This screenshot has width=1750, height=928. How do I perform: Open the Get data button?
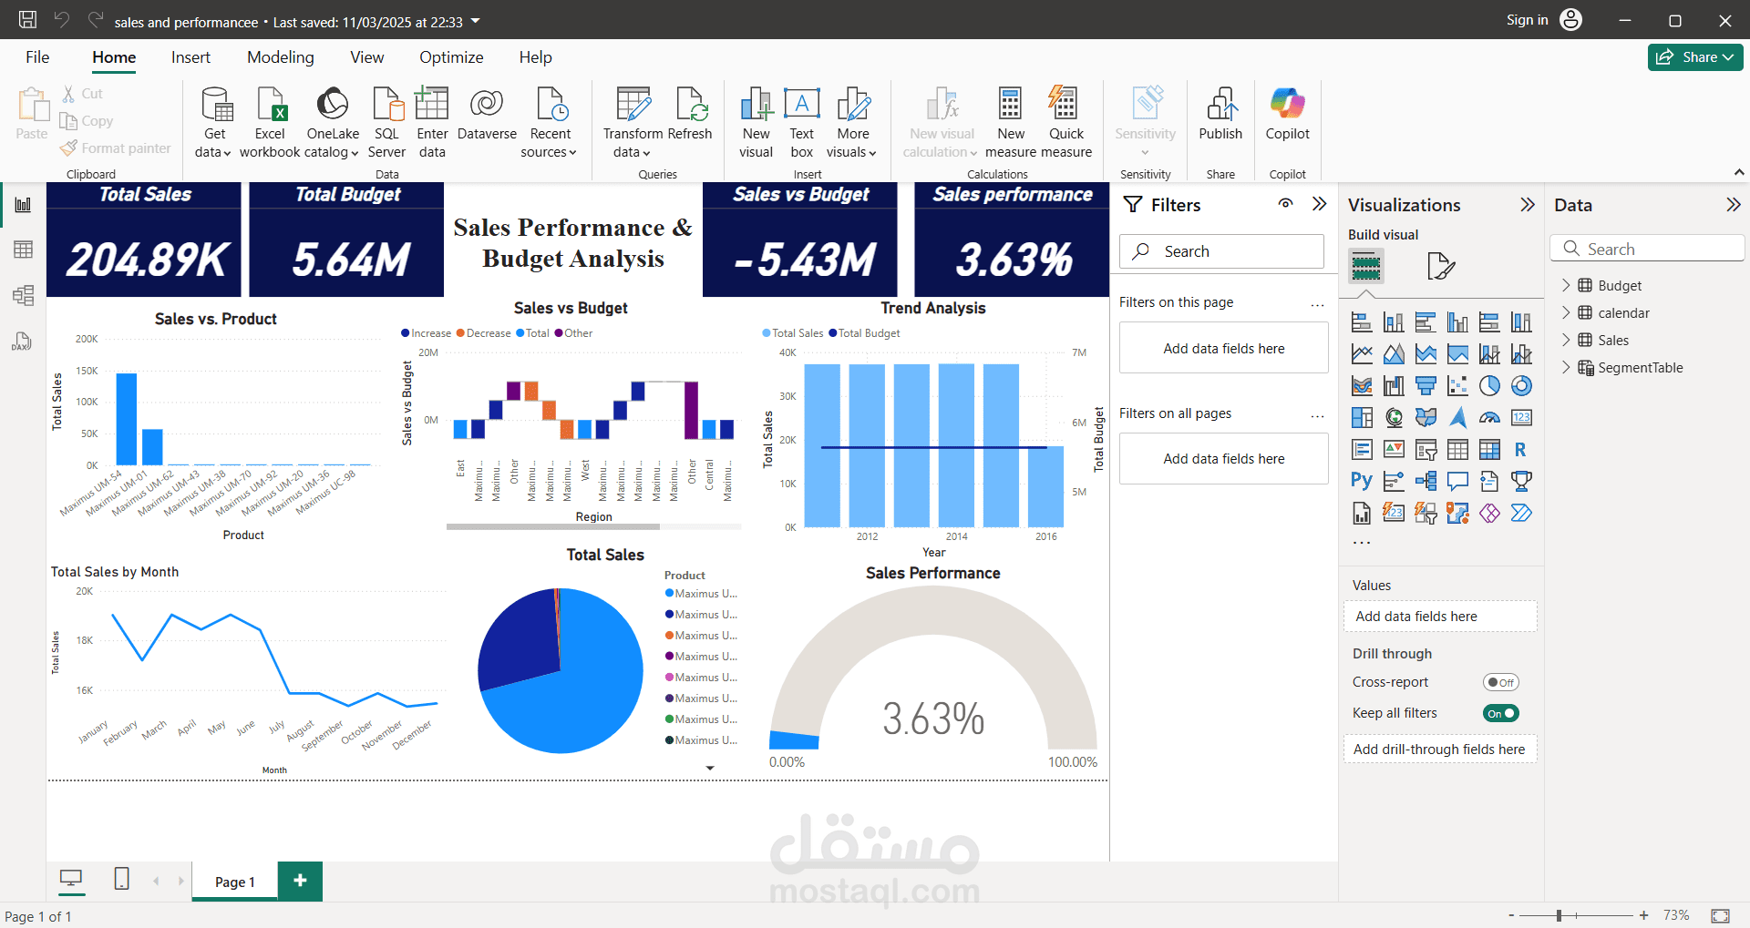214,123
